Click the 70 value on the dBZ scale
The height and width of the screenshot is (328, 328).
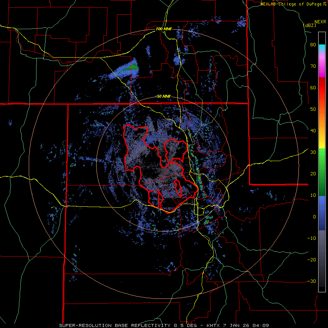coord(313,66)
